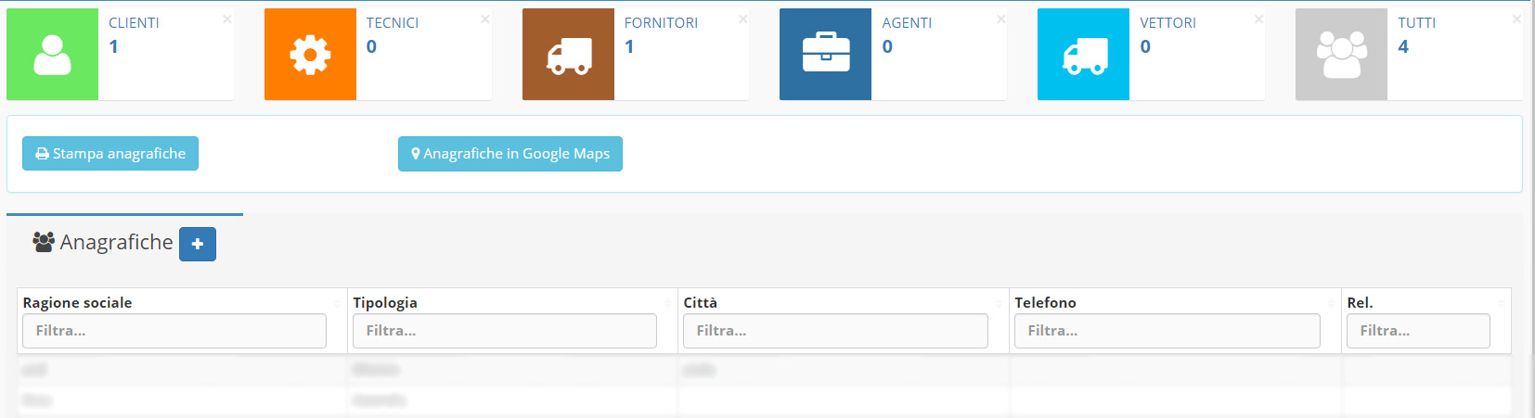Sort table by Ragione sociale column
This screenshot has height=418, width=1535.
78,303
